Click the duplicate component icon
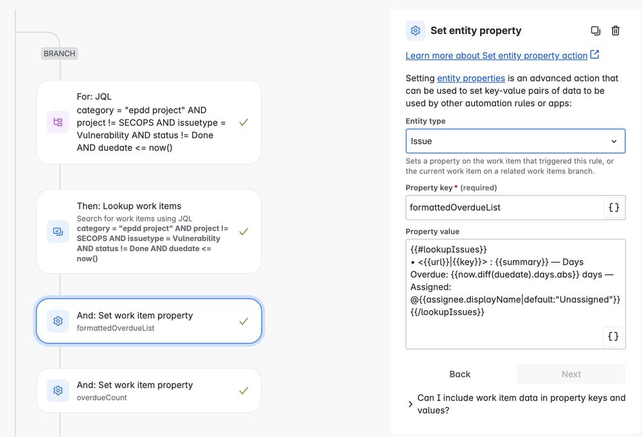The image size is (642, 437). (x=595, y=31)
